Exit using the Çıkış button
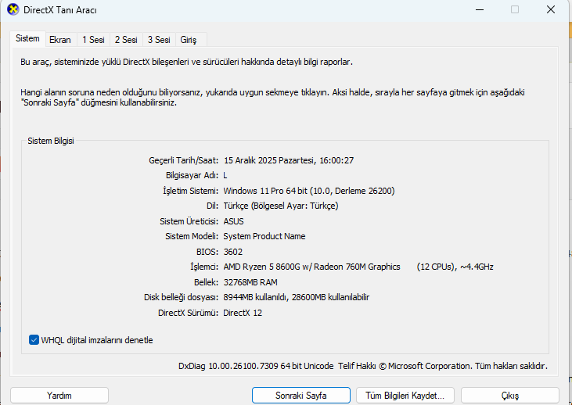Screen dimensions: 572x405 click(509, 396)
